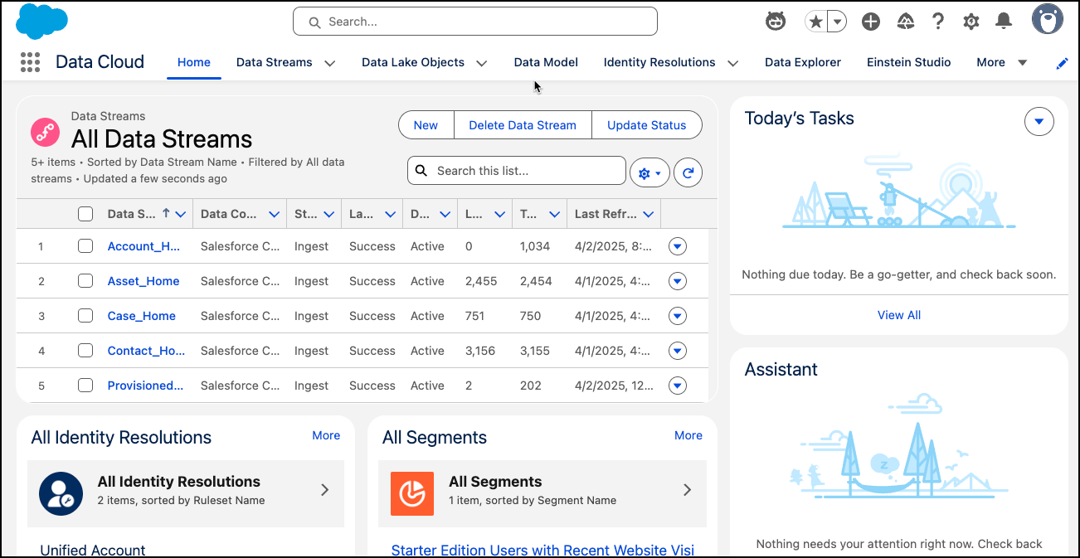
Task: Click the Trailhead guidance icon
Action: [905, 22]
